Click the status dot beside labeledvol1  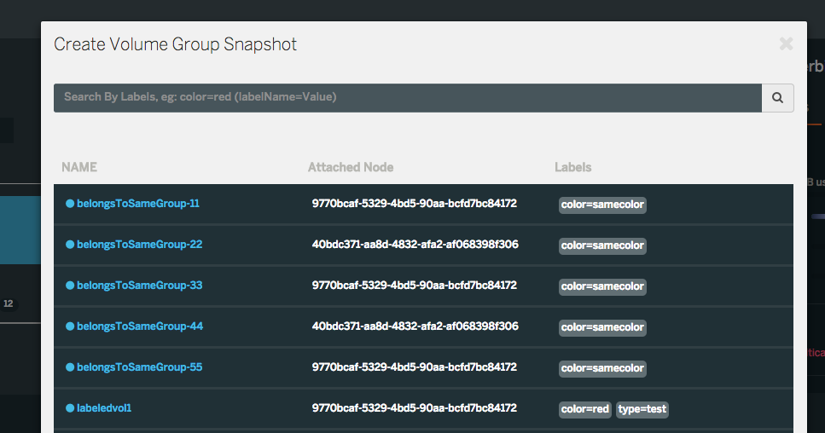click(x=70, y=408)
